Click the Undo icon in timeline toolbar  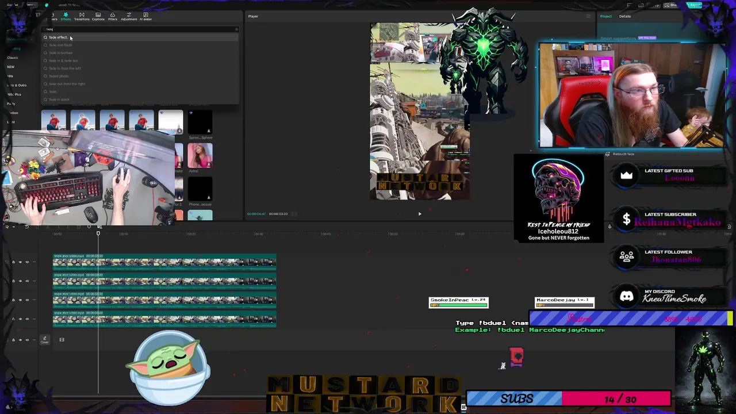click(x=26, y=227)
